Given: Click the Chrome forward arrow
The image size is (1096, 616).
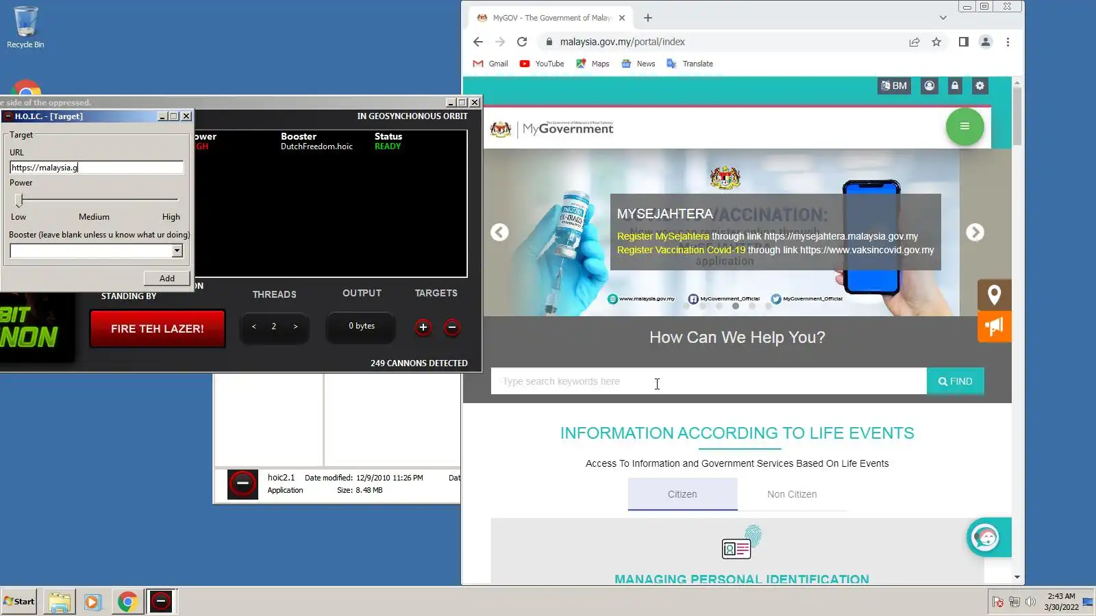Looking at the screenshot, I should pos(500,42).
